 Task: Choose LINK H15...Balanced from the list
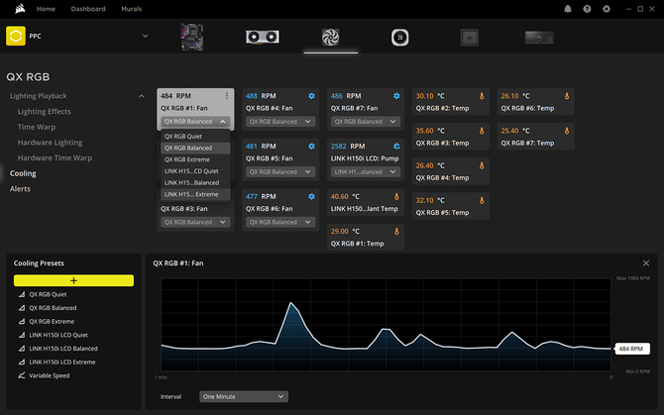click(195, 183)
